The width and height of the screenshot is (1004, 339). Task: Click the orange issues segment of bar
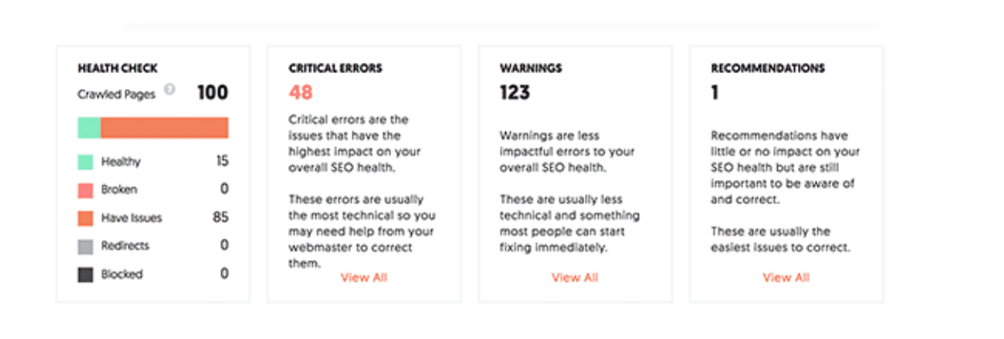(x=164, y=128)
